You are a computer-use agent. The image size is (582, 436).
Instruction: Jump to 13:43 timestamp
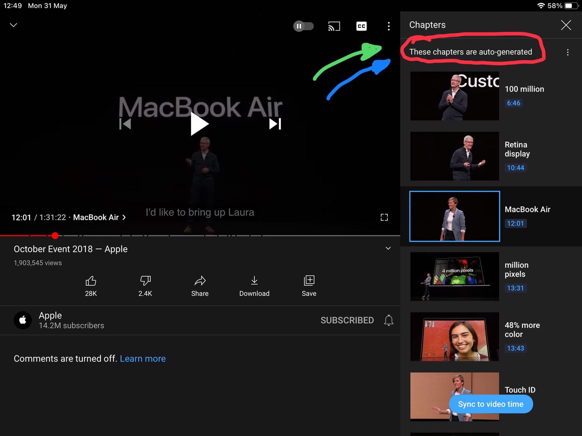[515, 348]
